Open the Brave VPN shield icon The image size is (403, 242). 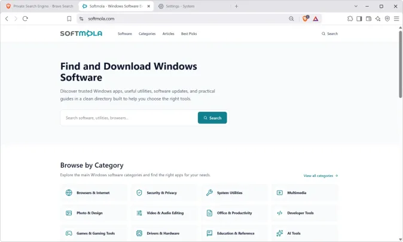tap(387, 19)
